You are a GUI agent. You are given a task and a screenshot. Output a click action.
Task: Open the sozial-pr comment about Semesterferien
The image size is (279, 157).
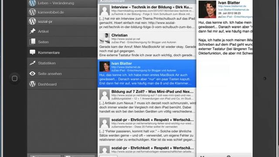click(147, 130)
